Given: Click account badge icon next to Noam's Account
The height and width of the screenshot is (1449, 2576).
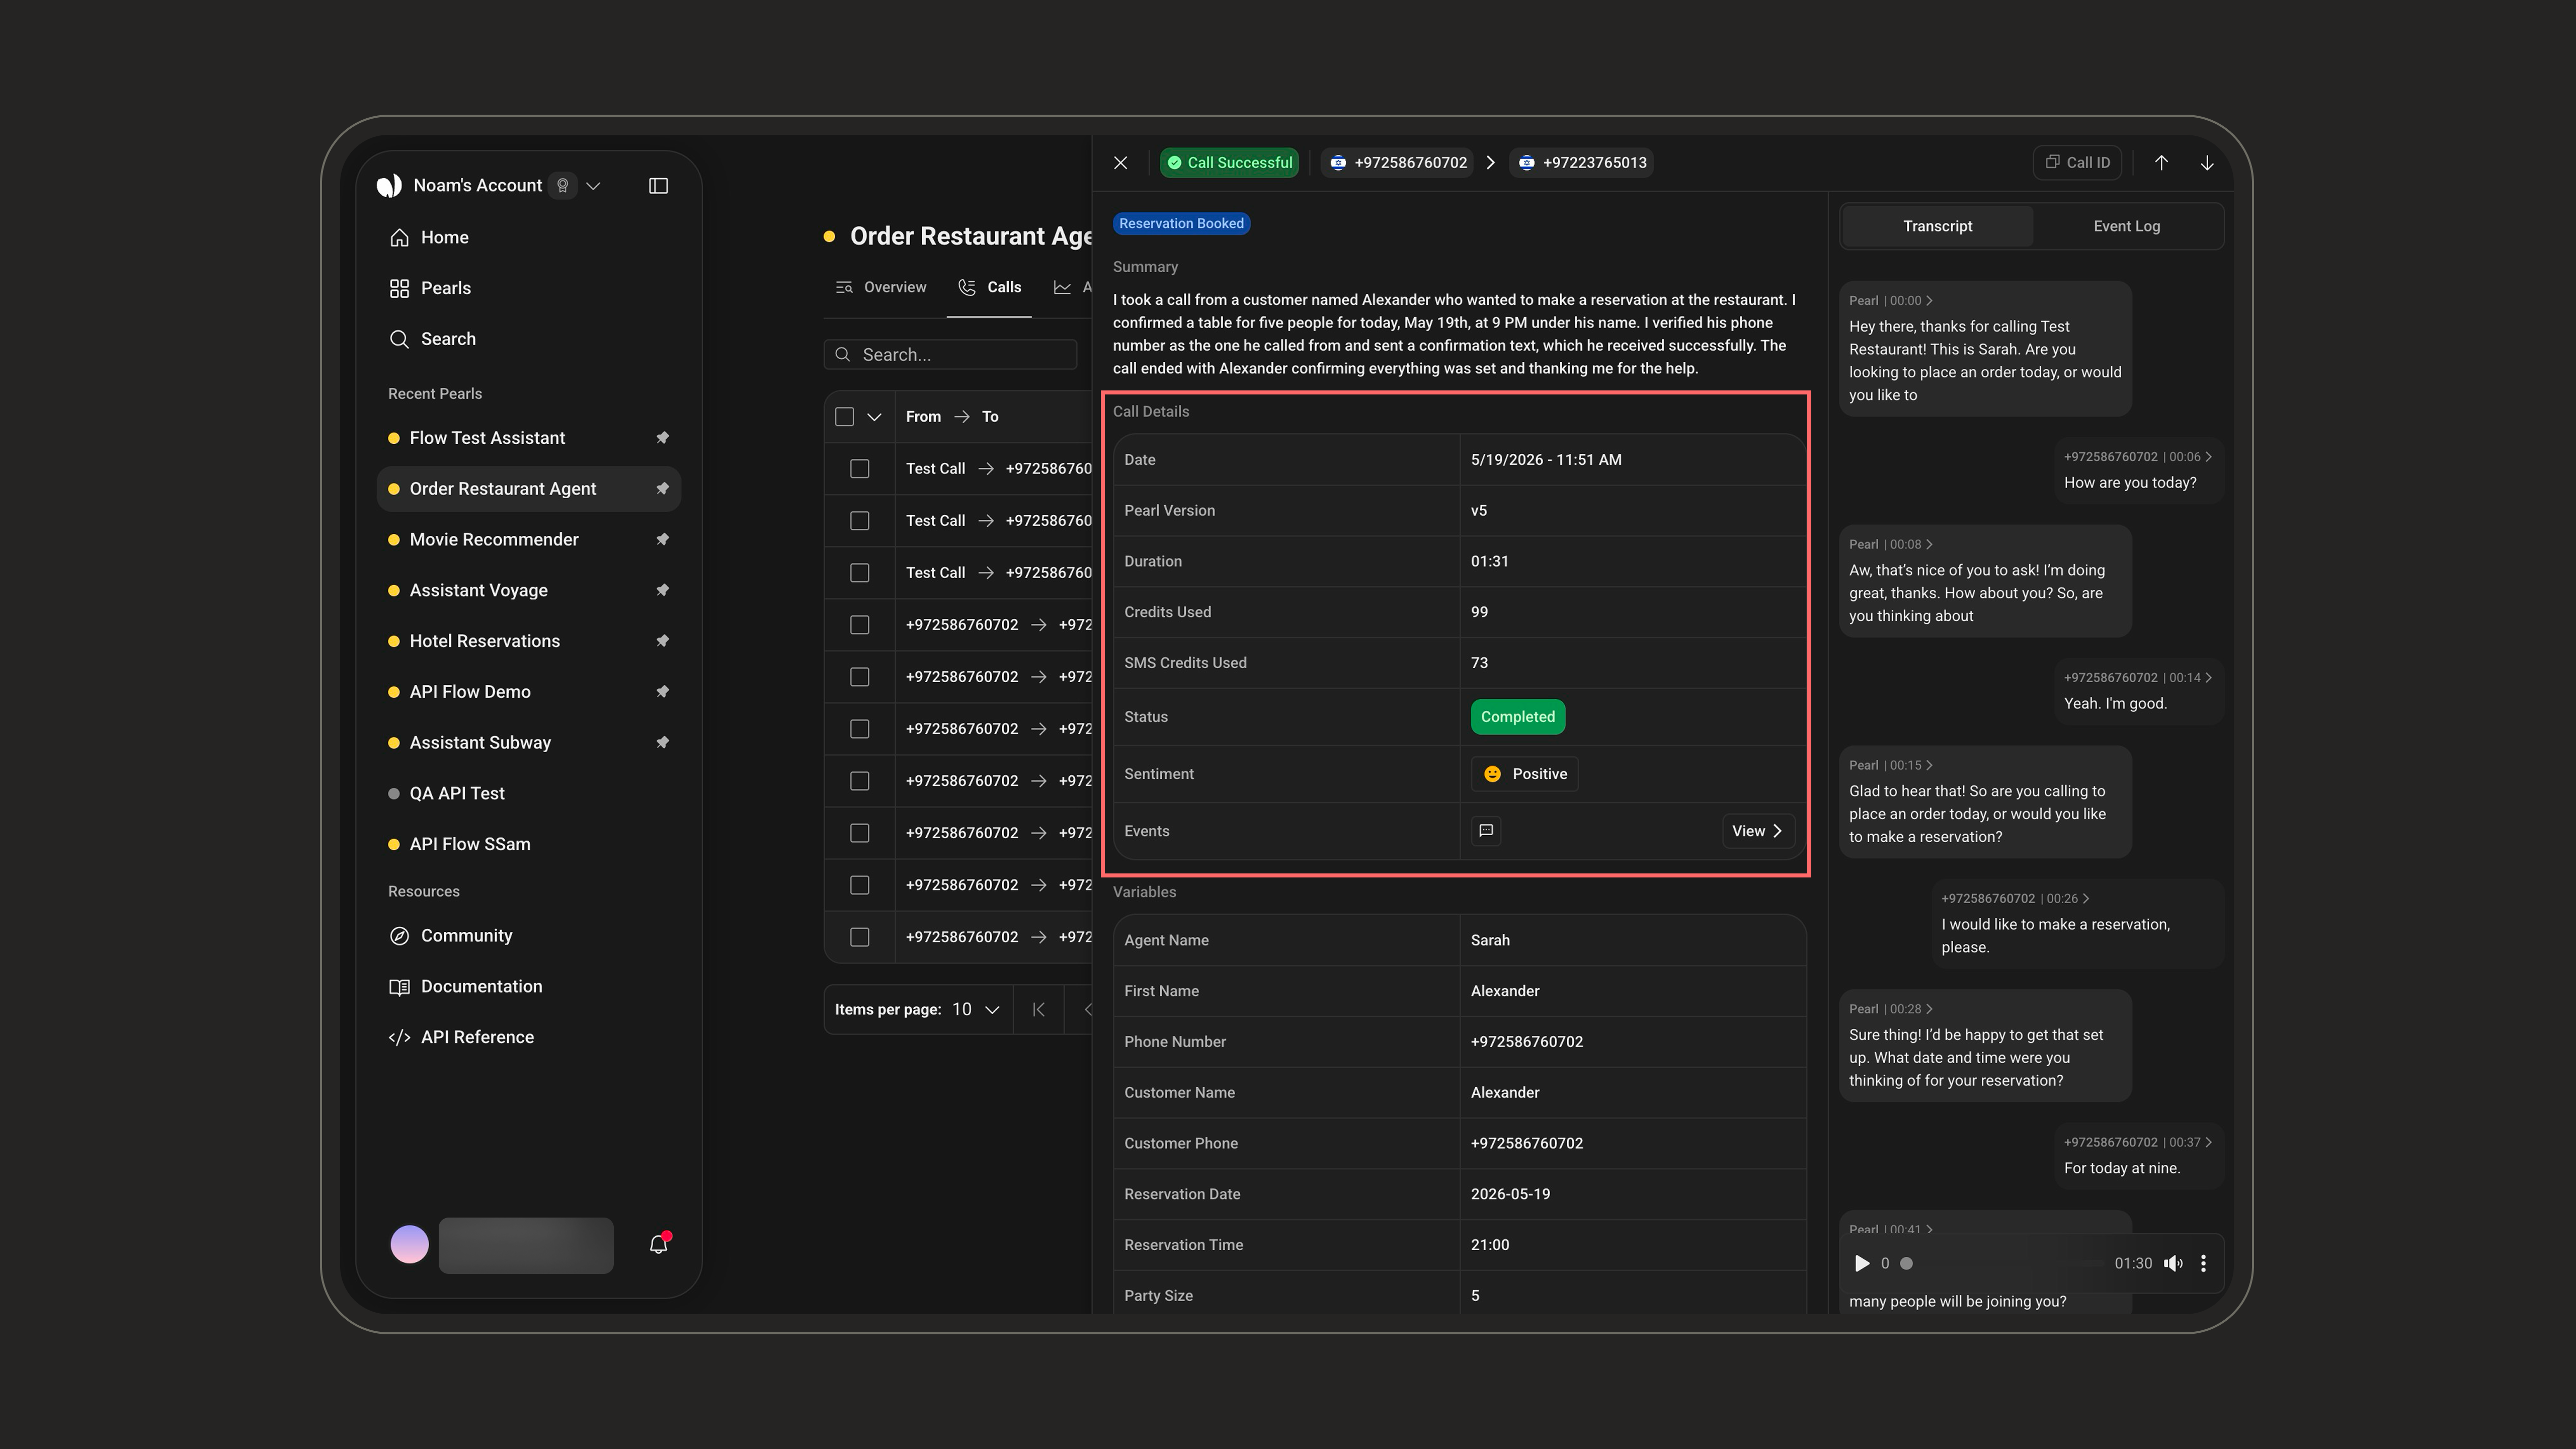Looking at the screenshot, I should point(563,186).
